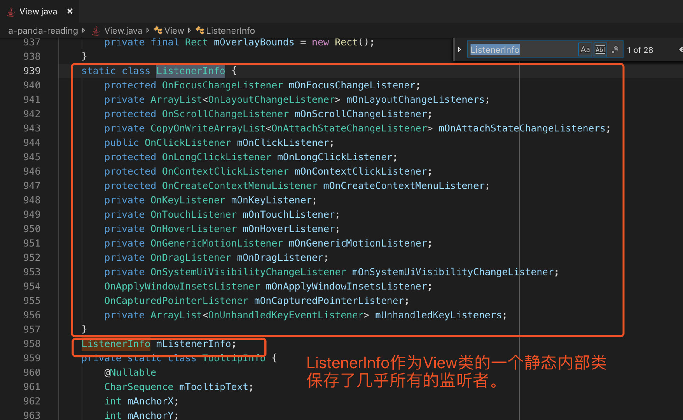This screenshot has width=683, height=420.
Task: Click the '1 of 28' match count
Action: (x=640, y=50)
